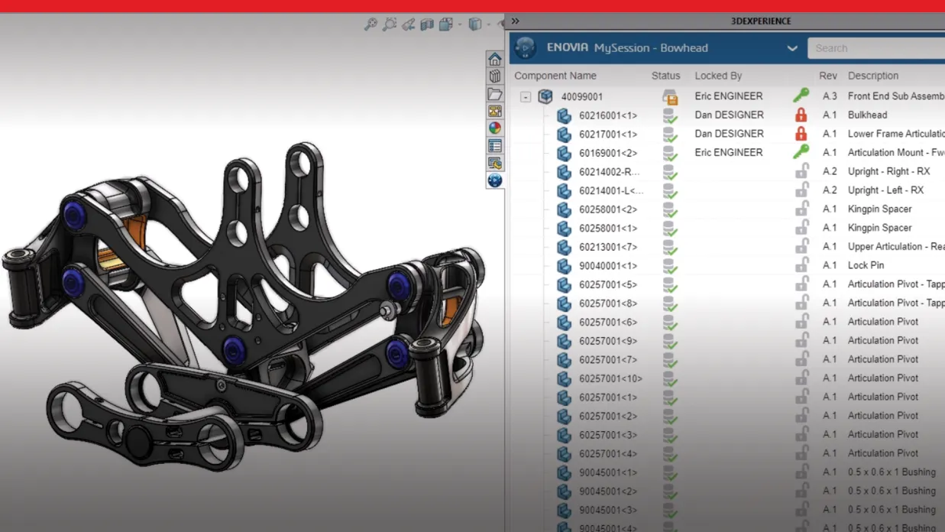The width and height of the screenshot is (945, 532).
Task: Collapse the 40099001 assembly tree node
Action: coord(524,96)
